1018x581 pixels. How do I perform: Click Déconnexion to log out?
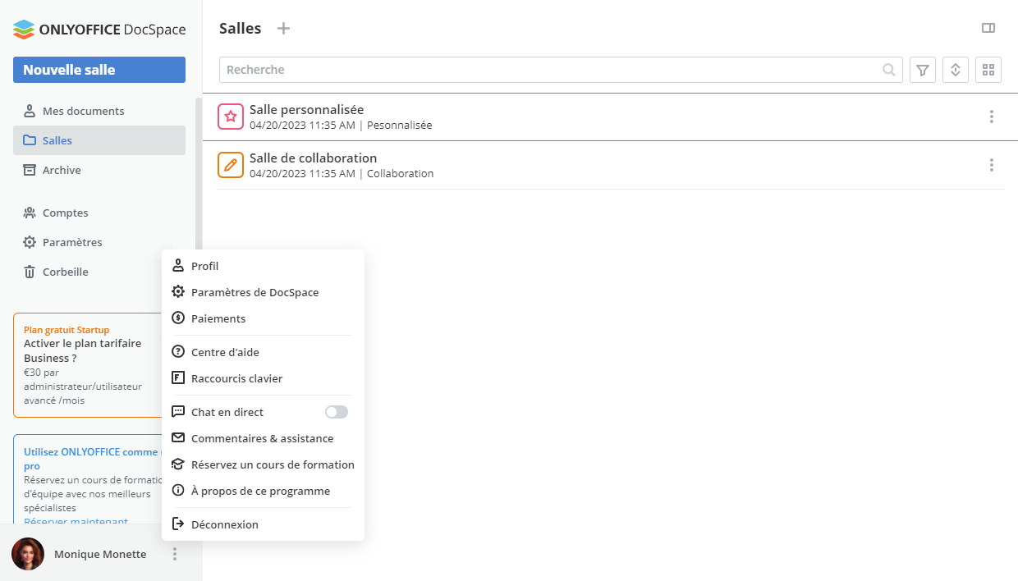coord(263,524)
